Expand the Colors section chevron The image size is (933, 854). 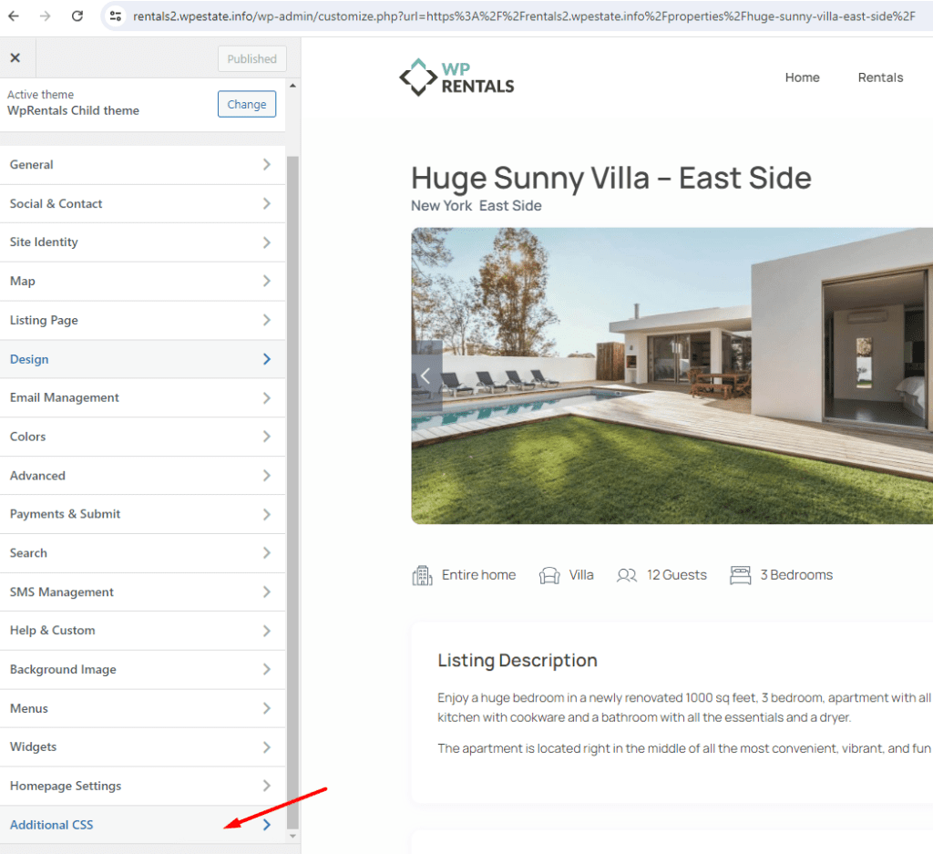[267, 437]
